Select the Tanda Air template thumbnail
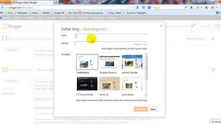This screenshot has width=221, height=124. (109, 84)
